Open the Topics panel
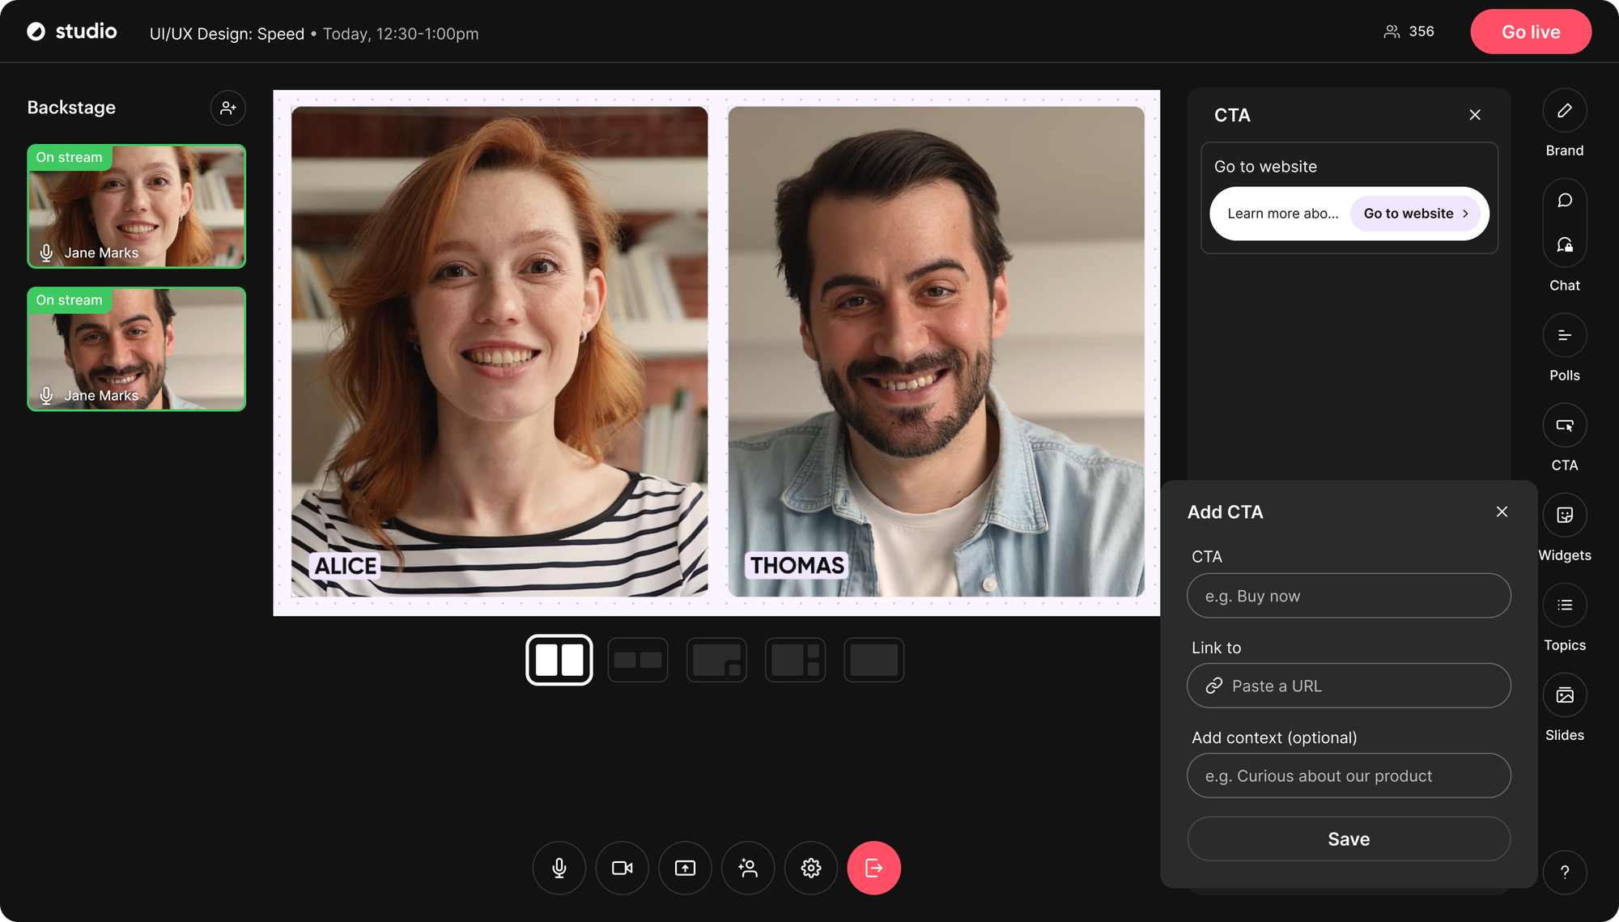The width and height of the screenshot is (1619, 922). pos(1564,605)
